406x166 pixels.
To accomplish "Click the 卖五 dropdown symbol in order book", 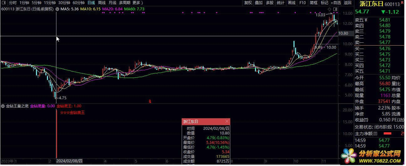I will (366, 20).
